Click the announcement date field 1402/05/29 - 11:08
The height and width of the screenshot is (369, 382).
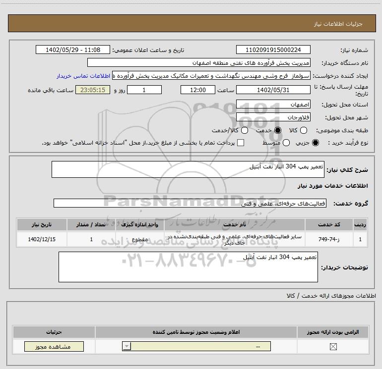tap(73, 50)
